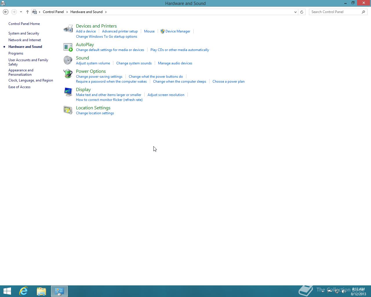
Task: Go to Control Panel Home
Action: coord(24,24)
